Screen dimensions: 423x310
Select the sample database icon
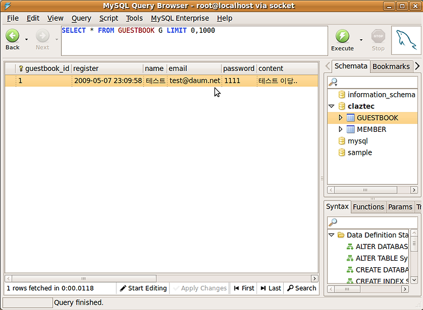click(341, 152)
